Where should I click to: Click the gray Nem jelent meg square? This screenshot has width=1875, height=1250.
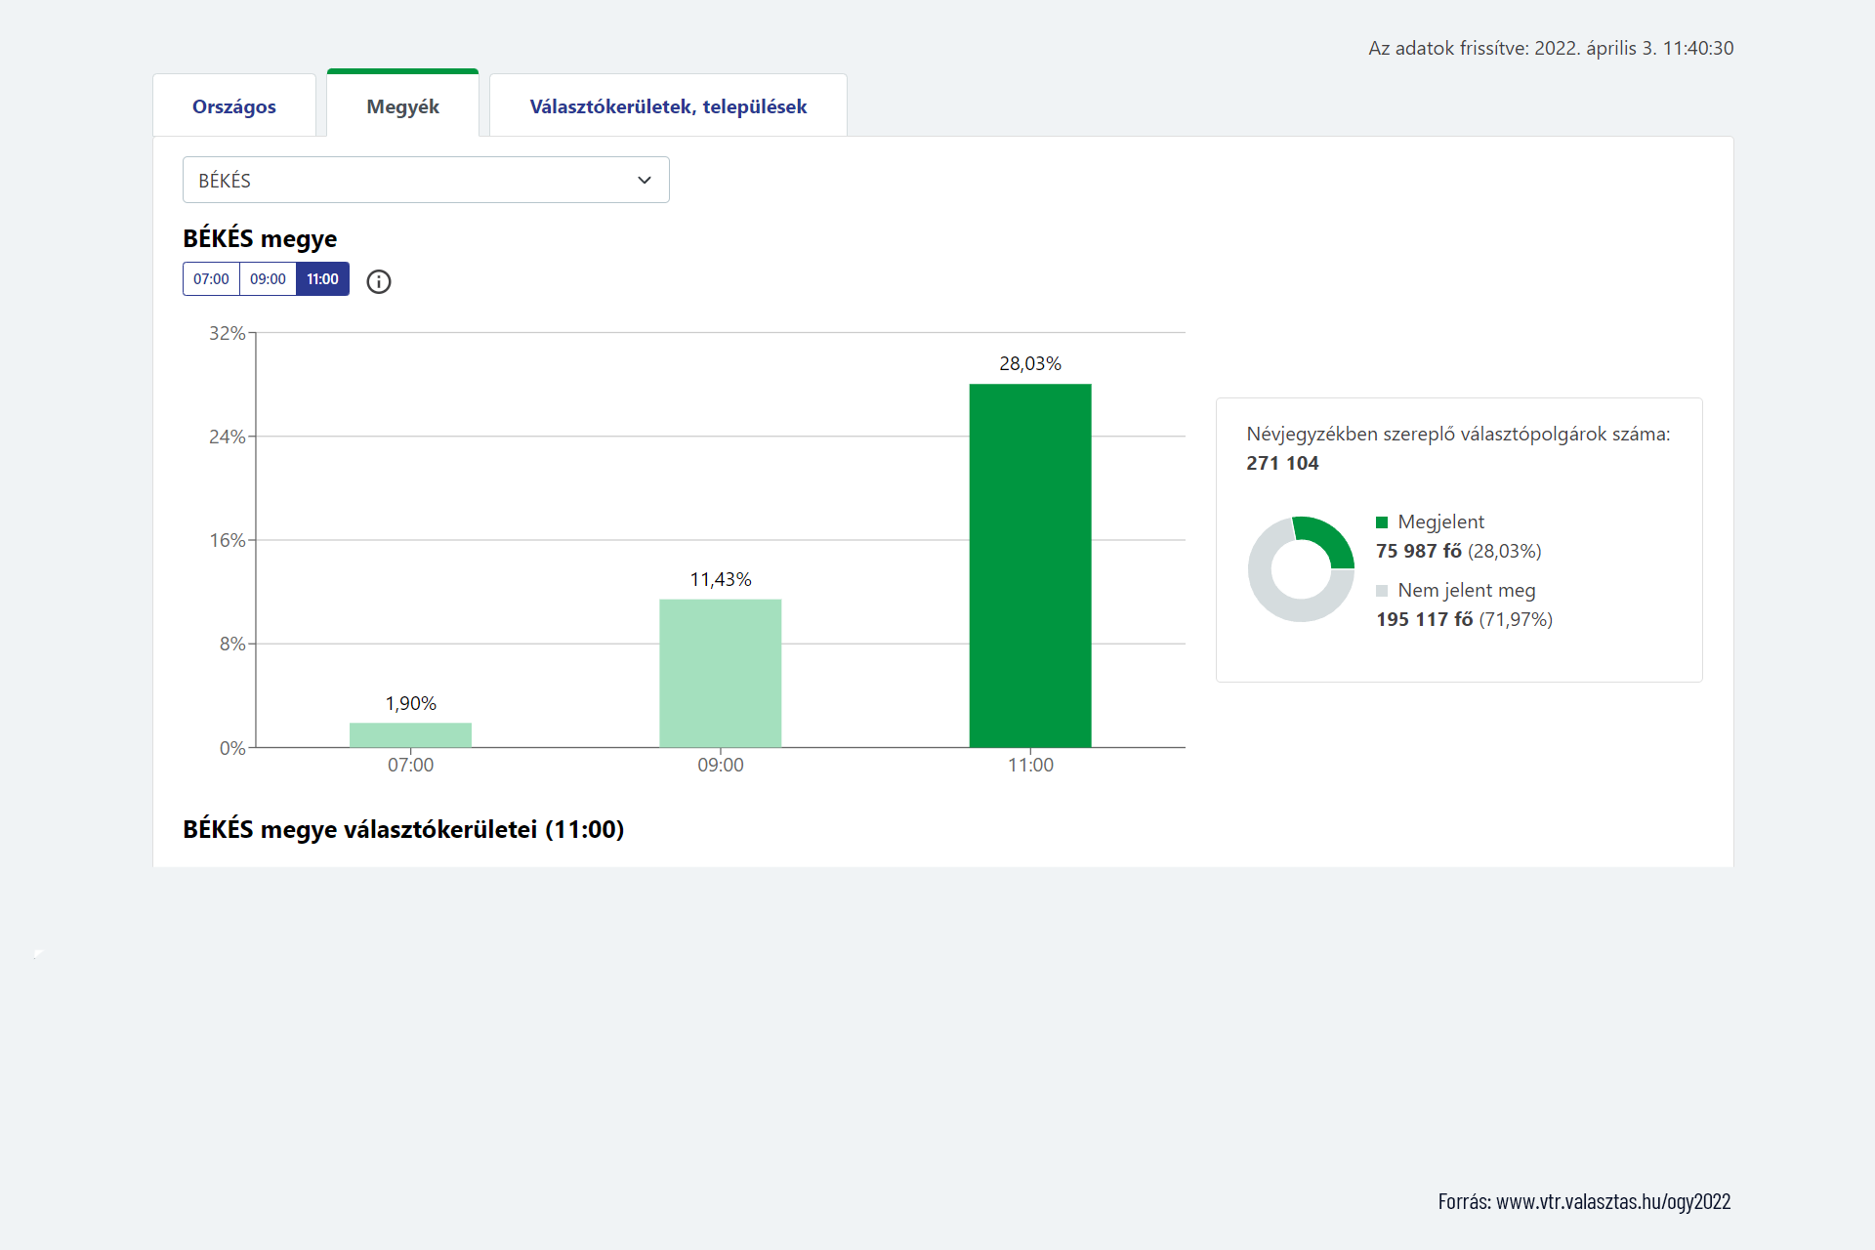(1382, 591)
